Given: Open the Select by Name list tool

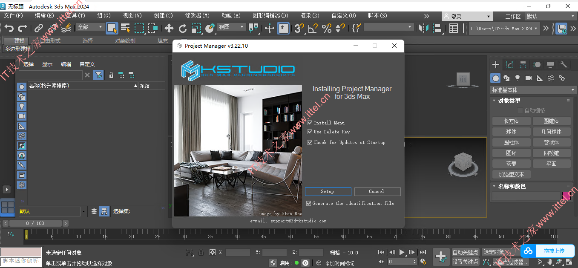Looking at the screenshot, I should (x=125, y=29).
